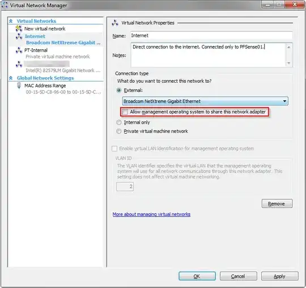Collapse the Virtual Networks section
This screenshot has height=288, width=306.
pyautogui.click(x=11, y=21)
